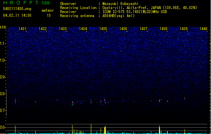Screen dimensions: 211x134
Task: Click the meteor count value 13
Action: coord(49,15)
